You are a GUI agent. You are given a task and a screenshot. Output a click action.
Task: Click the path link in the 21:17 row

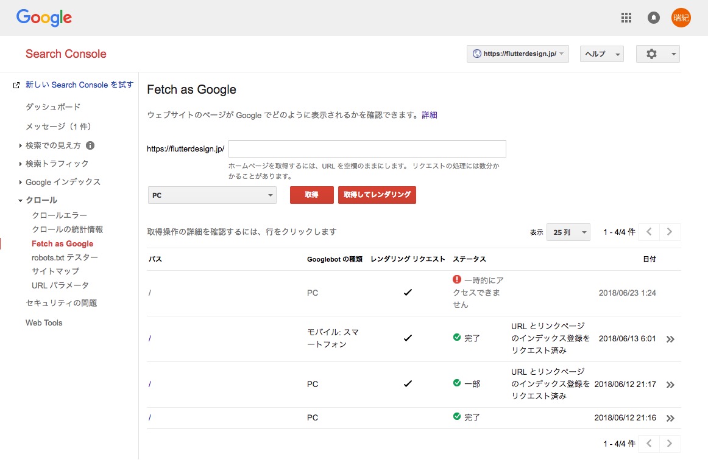click(x=150, y=384)
